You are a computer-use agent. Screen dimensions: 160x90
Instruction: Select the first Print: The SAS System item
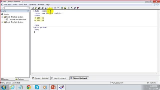pos(15,17)
